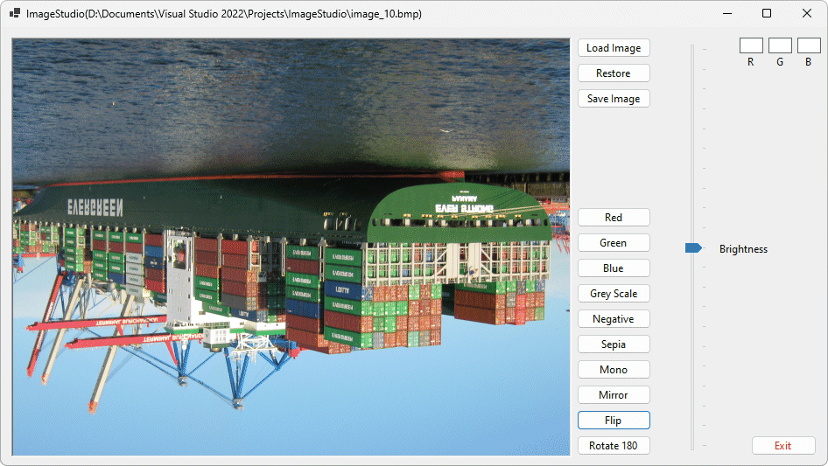
Task: Minimize the ImageStudio window
Action: [x=727, y=14]
